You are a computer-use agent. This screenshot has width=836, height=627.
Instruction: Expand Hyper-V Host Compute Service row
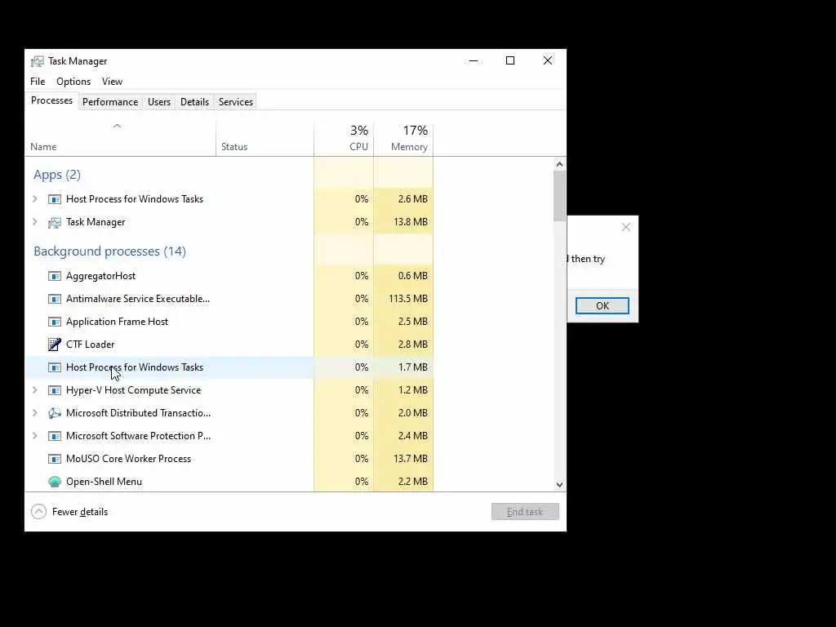click(x=35, y=389)
